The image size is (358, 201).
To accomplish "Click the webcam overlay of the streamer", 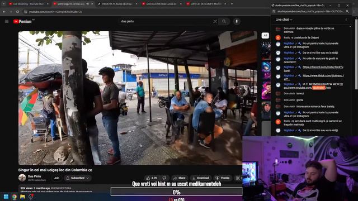I will 300,169.
